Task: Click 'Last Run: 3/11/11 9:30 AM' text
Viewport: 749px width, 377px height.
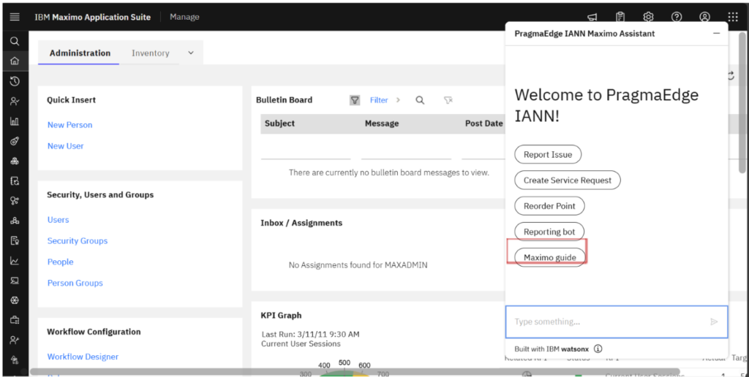Action: point(310,334)
